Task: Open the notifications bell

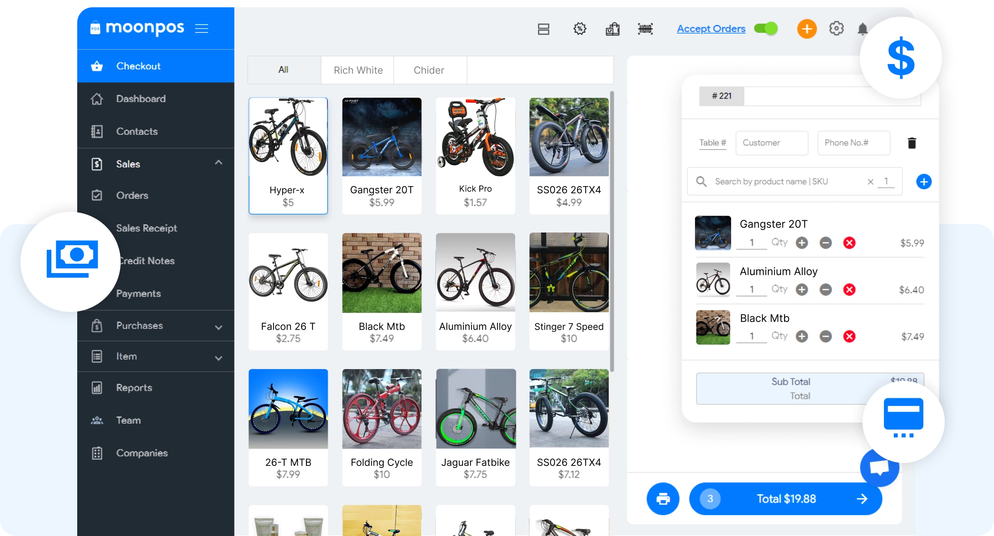Action: (x=862, y=29)
